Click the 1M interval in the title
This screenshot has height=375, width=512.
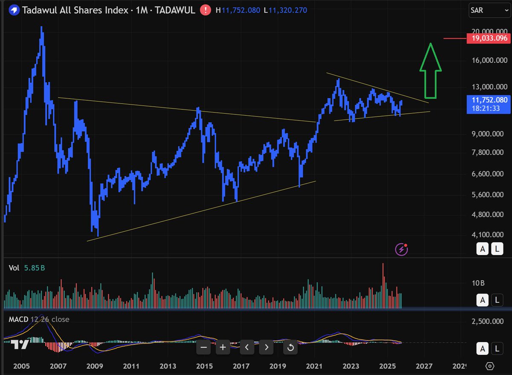[141, 10]
